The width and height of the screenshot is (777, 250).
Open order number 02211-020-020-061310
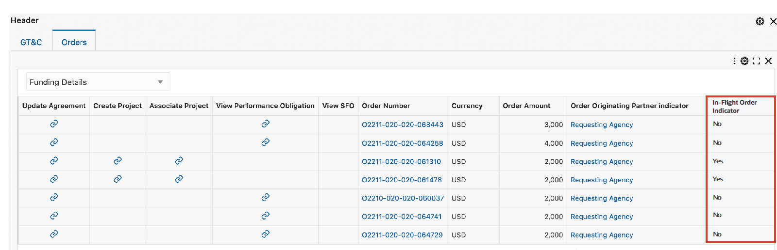(x=402, y=161)
